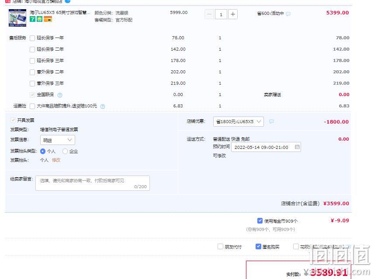Click the 普通配送 快递 免邮 shipping text

click(231, 139)
